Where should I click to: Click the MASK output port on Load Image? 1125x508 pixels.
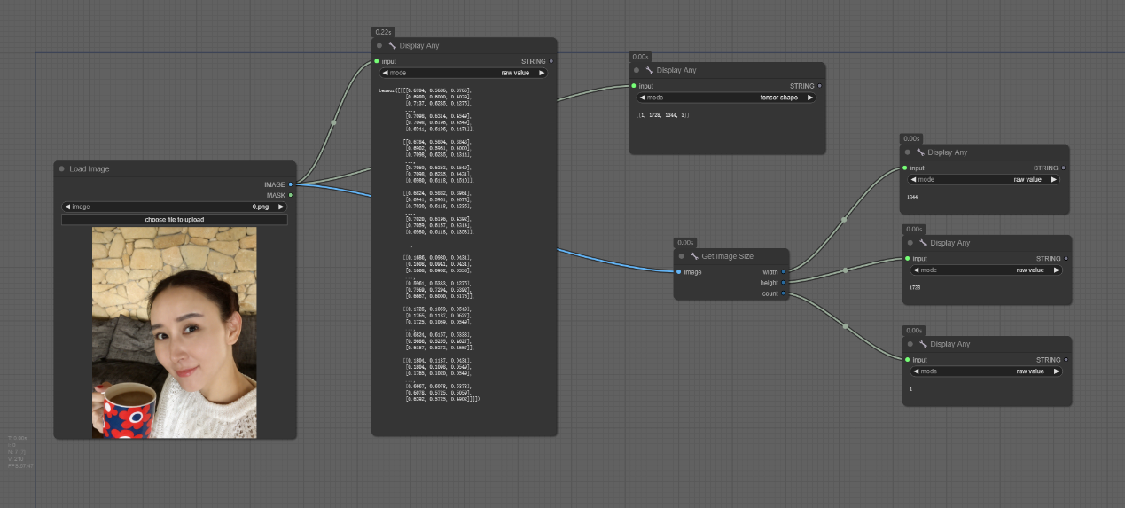(290, 195)
